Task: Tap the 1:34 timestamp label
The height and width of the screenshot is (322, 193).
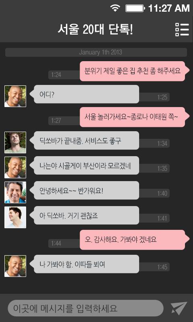Action: click(162, 143)
